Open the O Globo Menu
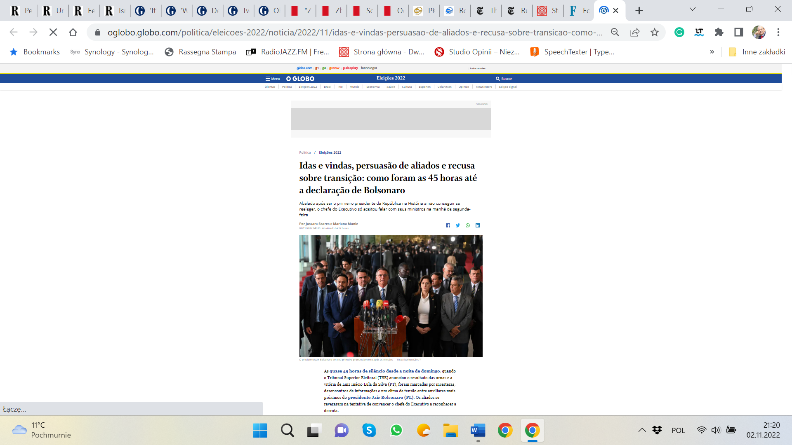The width and height of the screenshot is (792, 445). tap(273, 79)
